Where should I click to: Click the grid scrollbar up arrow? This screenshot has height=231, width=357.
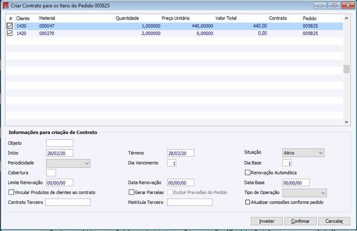(347, 18)
